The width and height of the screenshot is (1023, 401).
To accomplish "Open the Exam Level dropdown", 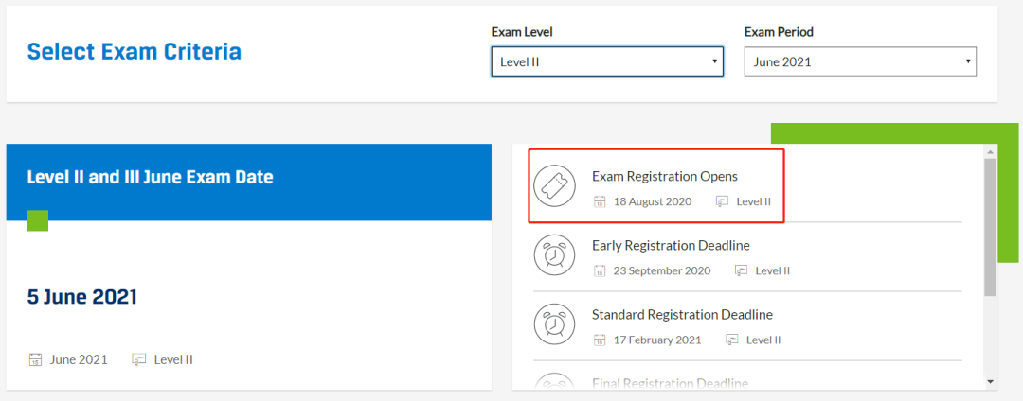I will 606,62.
